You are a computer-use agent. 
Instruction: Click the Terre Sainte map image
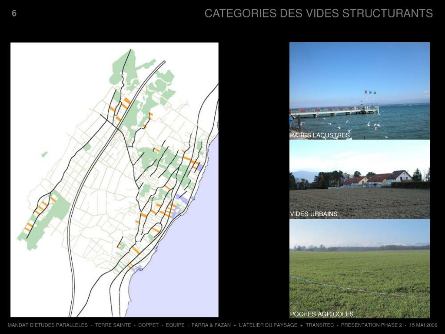click(x=114, y=180)
